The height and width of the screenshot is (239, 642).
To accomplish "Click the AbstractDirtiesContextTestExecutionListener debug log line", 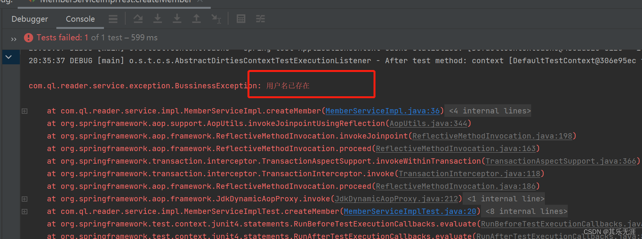I will click(x=335, y=61).
